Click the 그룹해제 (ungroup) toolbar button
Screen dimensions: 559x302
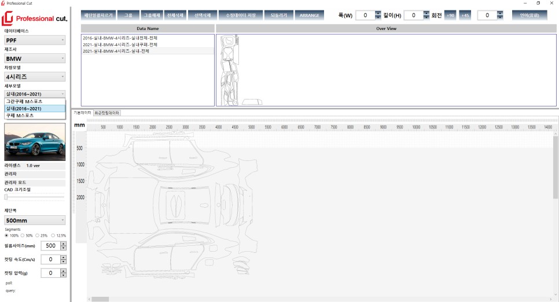150,15
